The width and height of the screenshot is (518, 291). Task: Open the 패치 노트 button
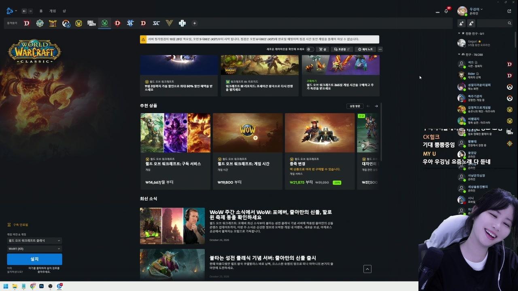click(365, 49)
